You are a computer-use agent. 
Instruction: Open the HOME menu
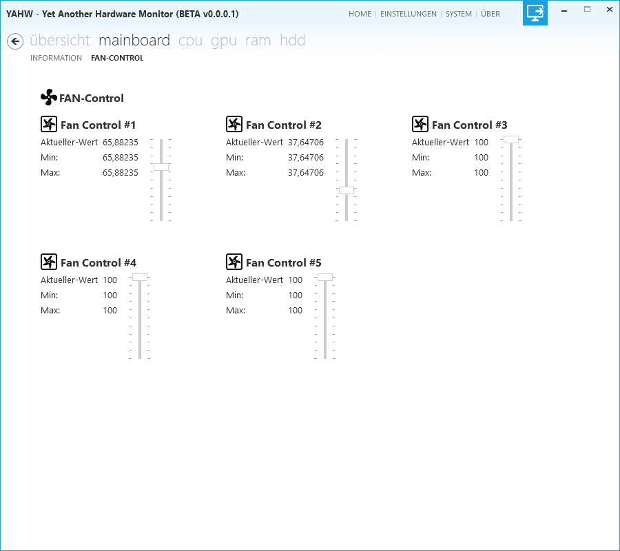[x=360, y=14]
